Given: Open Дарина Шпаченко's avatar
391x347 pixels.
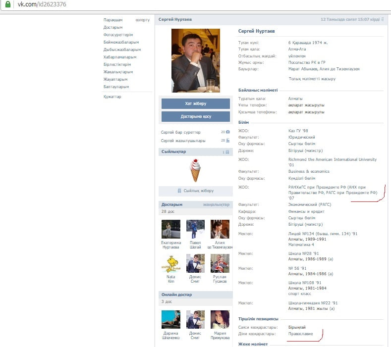Looking at the screenshot, I should pyautogui.click(x=171, y=319).
